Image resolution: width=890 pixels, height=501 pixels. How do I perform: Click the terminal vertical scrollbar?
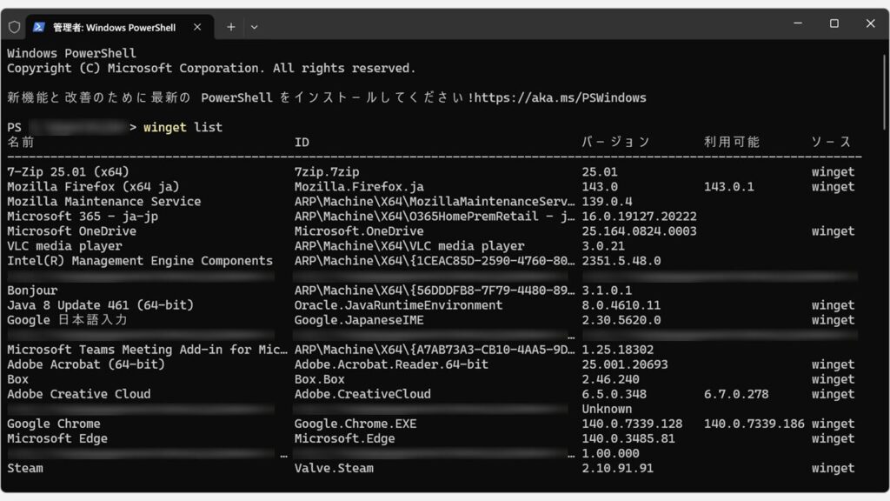(884, 91)
